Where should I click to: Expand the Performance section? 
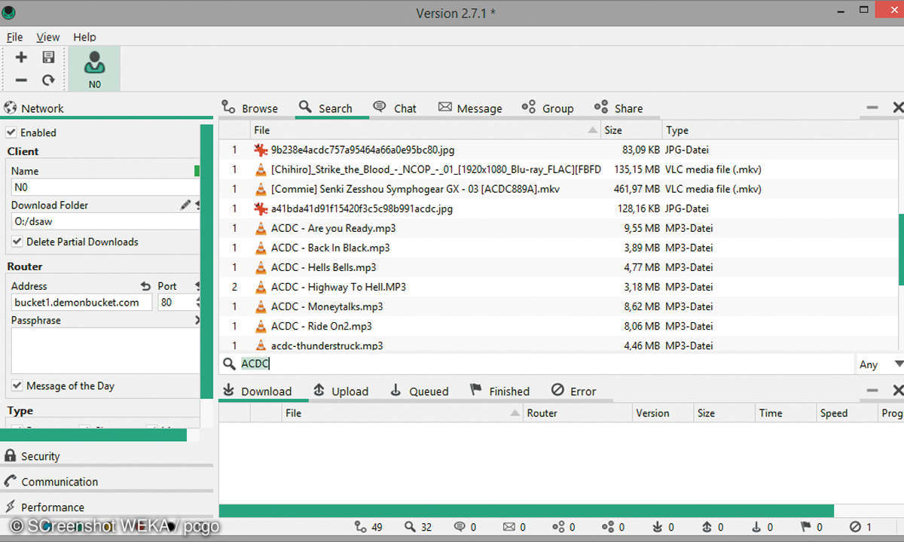tap(105, 507)
